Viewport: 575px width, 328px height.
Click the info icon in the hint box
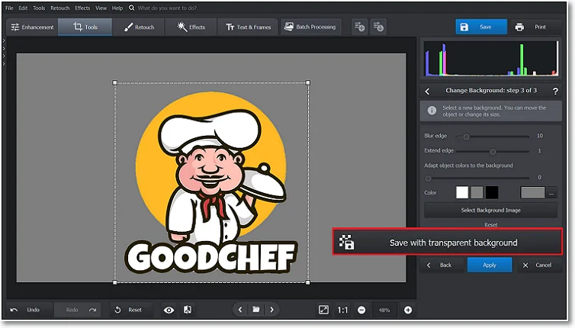click(432, 111)
